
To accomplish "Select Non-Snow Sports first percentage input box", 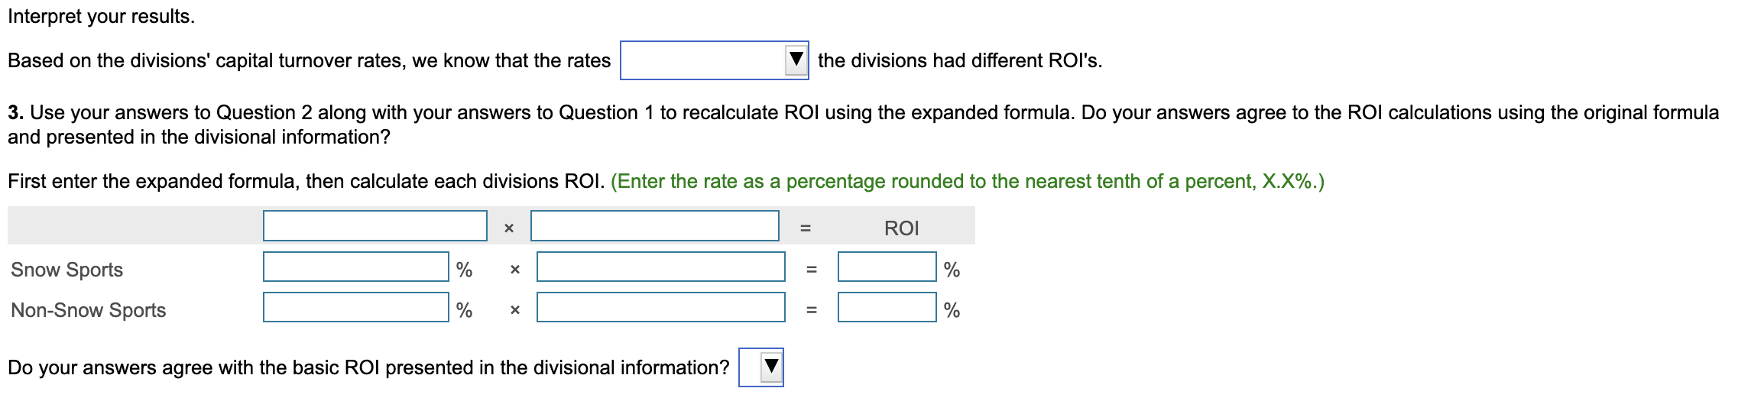I will 356,307.
